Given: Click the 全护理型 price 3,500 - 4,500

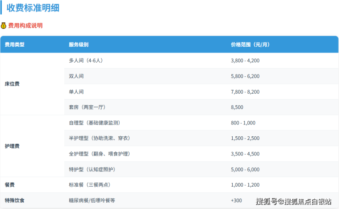Looking at the screenshot, I should click(245, 154).
